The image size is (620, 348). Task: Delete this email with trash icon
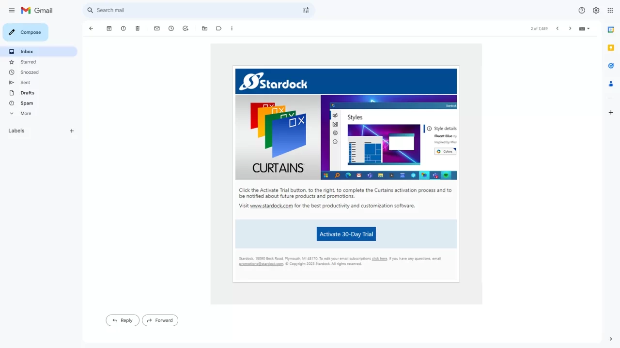(x=138, y=29)
